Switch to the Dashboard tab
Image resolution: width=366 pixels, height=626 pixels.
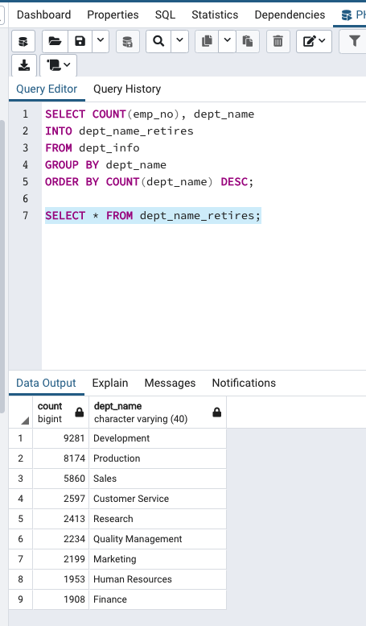[44, 15]
